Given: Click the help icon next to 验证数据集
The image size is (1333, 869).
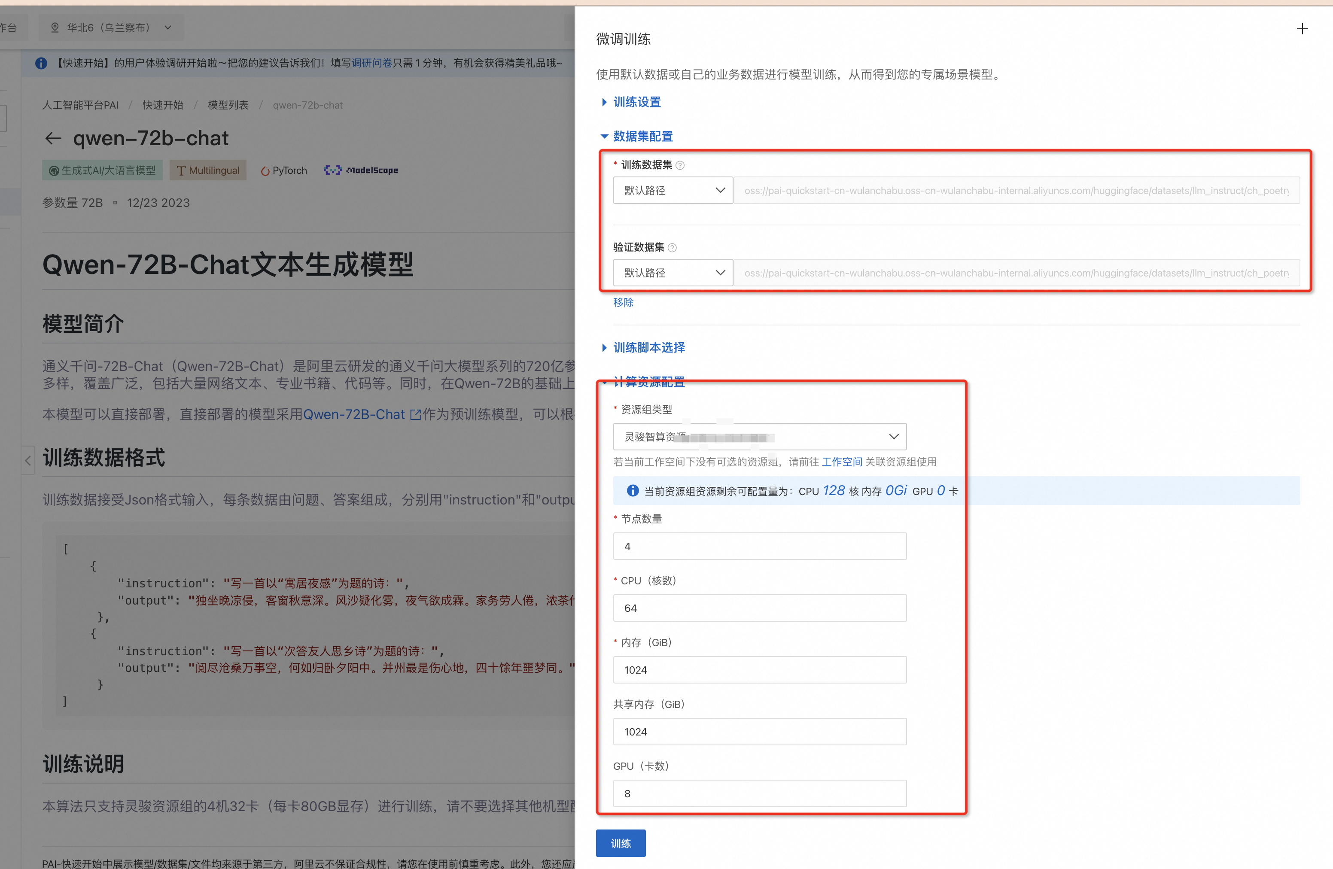Looking at the screenshot, I should pos(672,247).
